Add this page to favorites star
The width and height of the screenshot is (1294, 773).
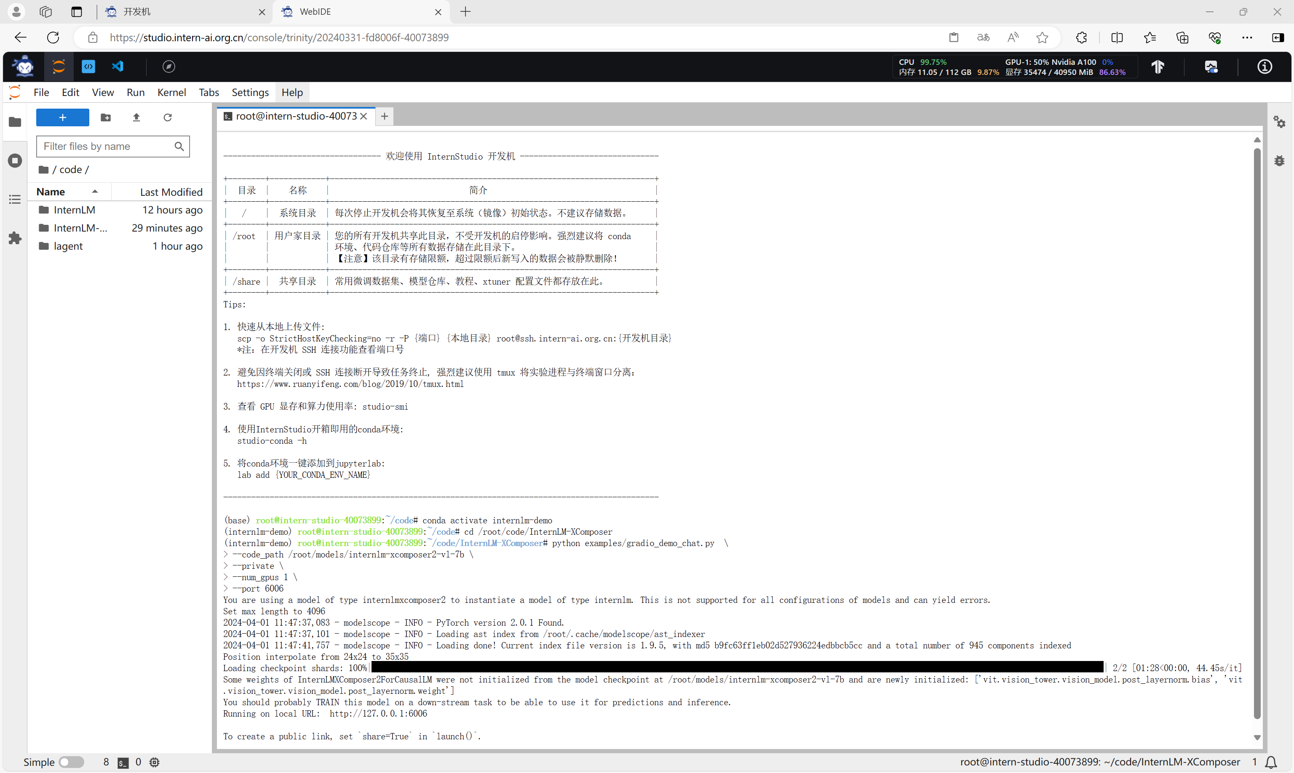[1042, 37]
